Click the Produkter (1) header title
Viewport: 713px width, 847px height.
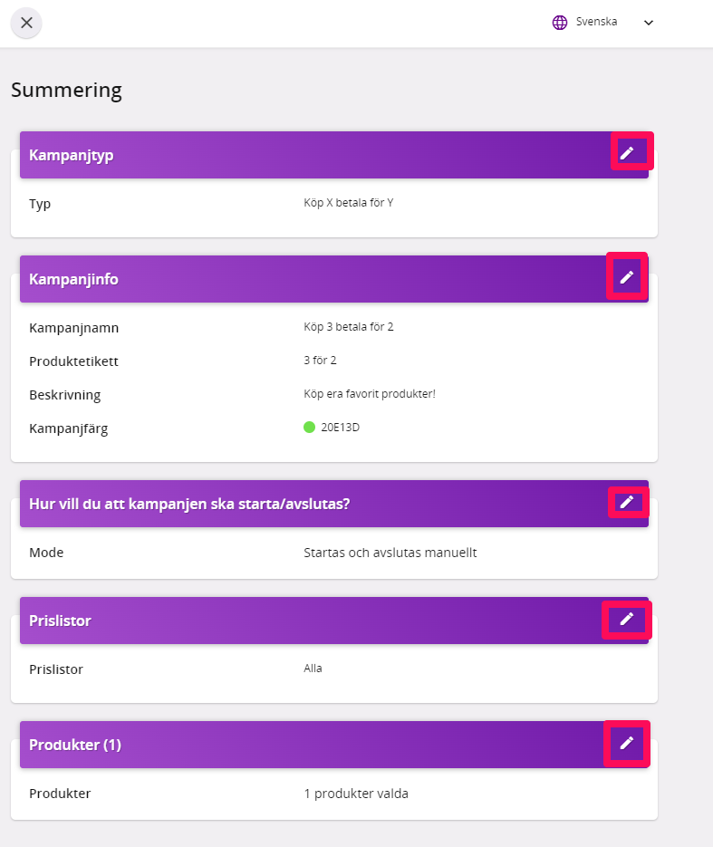(x=75, y=745)
